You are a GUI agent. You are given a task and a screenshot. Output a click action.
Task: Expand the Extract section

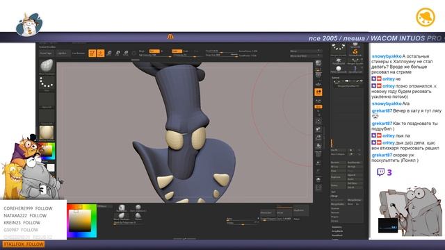pos(335,221)
